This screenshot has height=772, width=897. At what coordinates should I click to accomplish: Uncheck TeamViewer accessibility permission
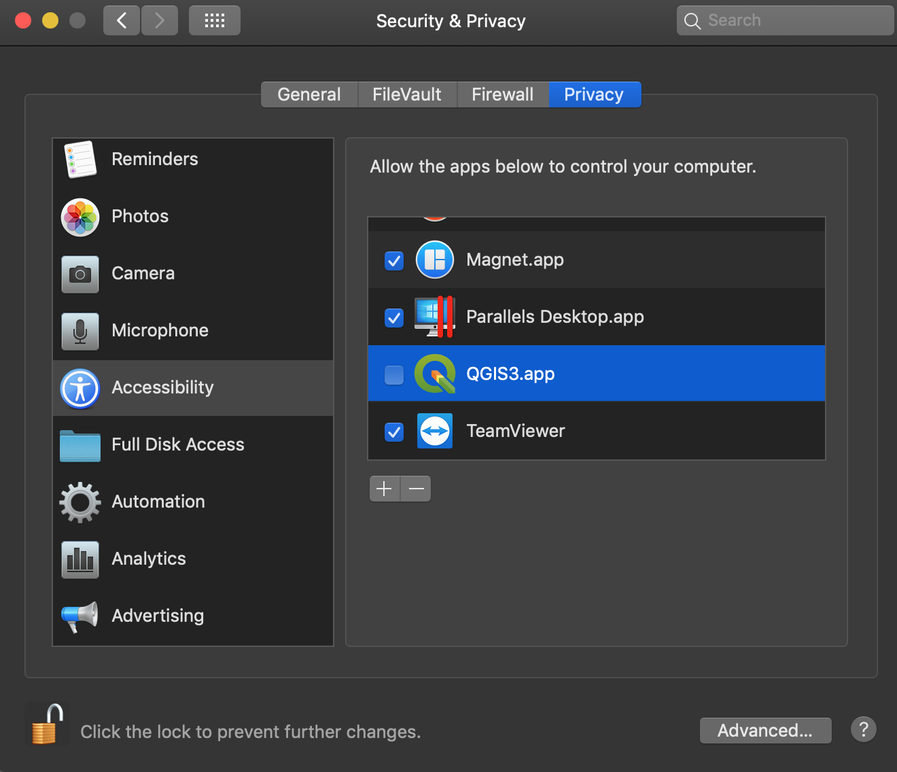pyautogui.click(x=393, y=432)
